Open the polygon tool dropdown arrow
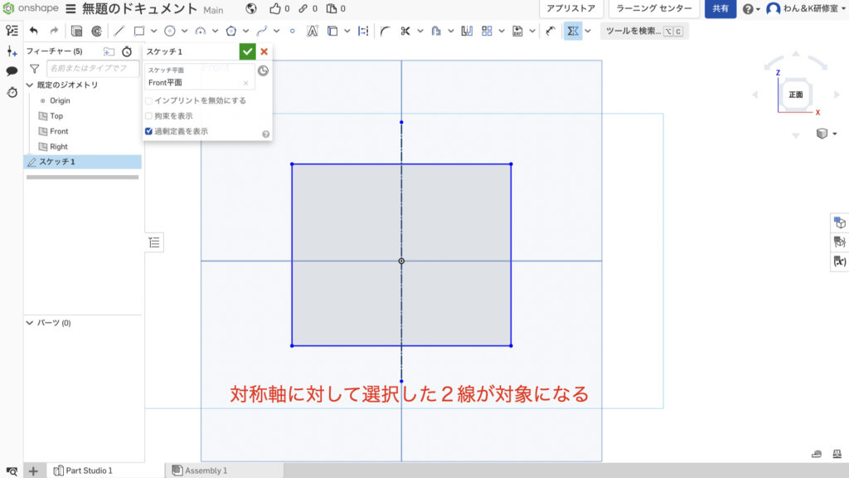 [245, 31]
